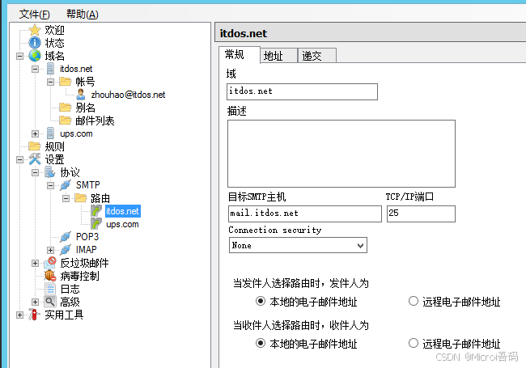Collapse the itdos.net domain node

(36, 69)
